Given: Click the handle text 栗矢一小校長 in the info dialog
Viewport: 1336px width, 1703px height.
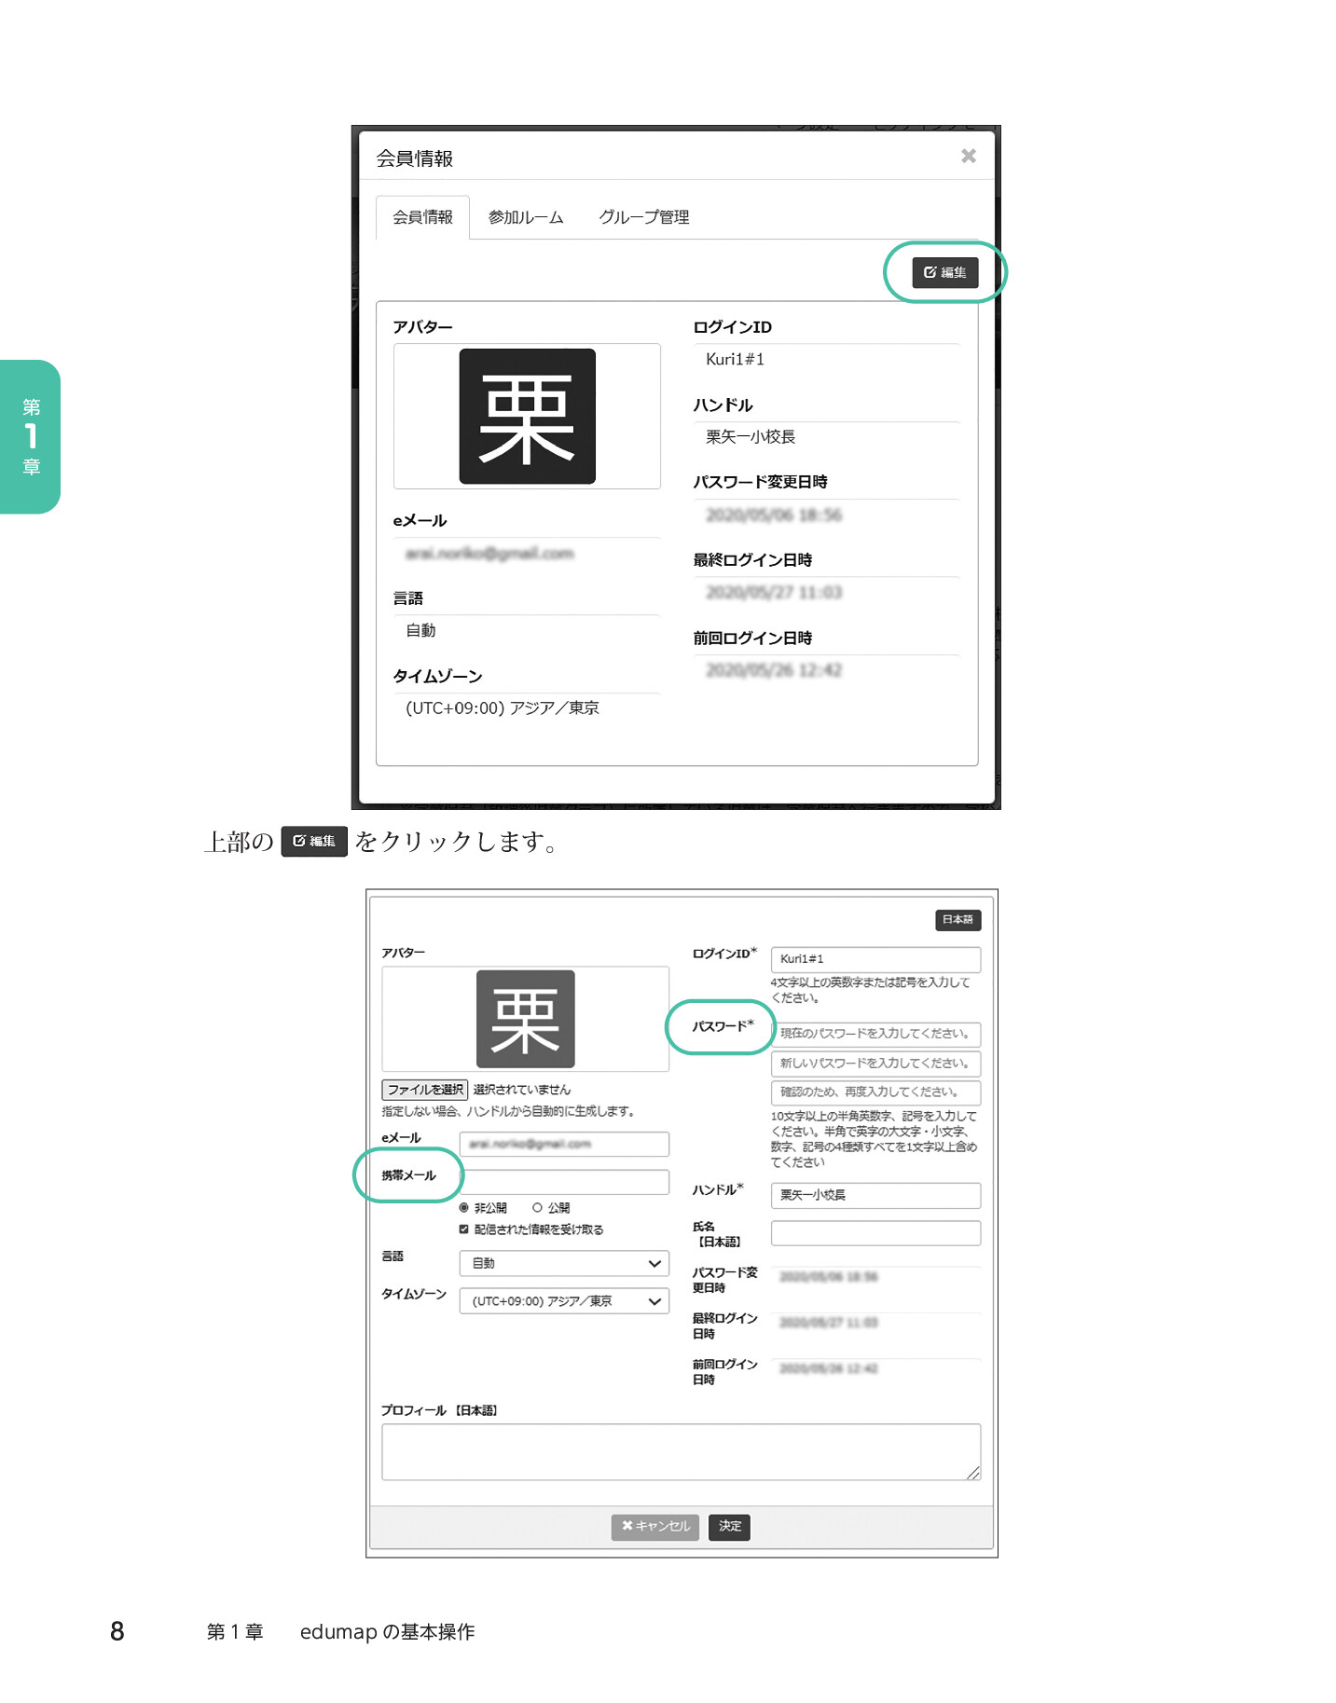Looking at the screenshot, I should (751, 436).
